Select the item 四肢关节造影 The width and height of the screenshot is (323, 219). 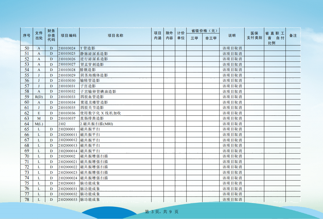coord(92,108)
